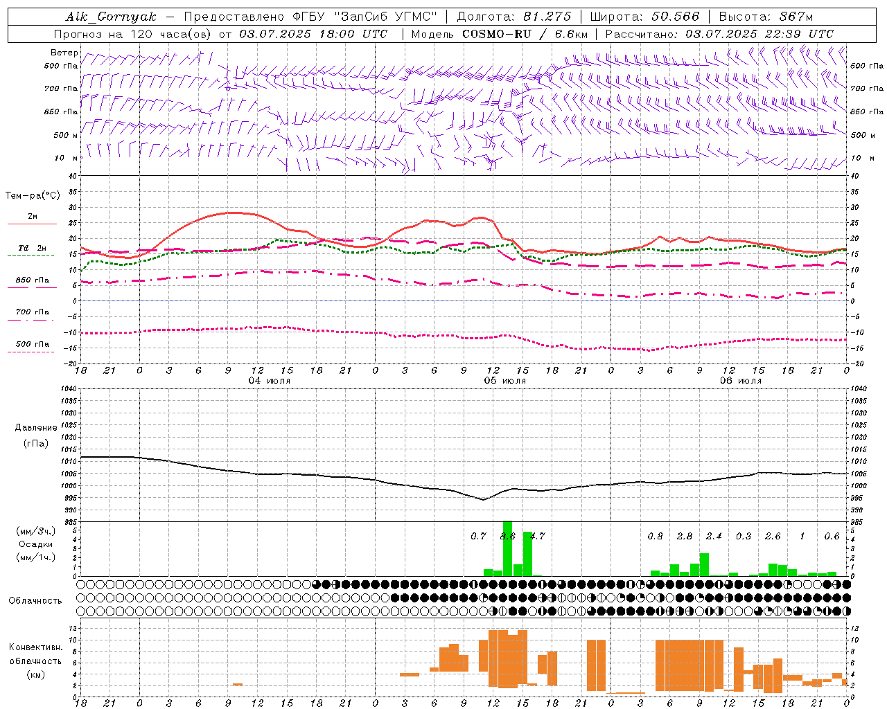Click the precipitation value '2.6'
887x709 pixels.
click(x=773, y=537)
